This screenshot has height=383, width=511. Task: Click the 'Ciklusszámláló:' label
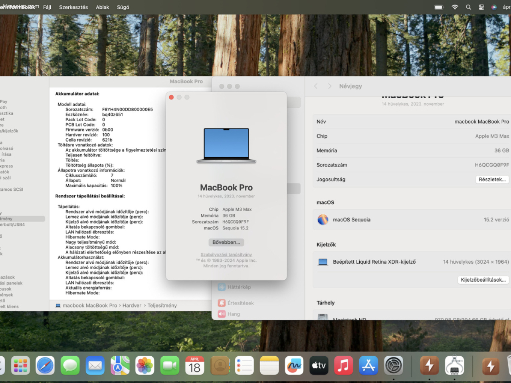coord(81,175)
